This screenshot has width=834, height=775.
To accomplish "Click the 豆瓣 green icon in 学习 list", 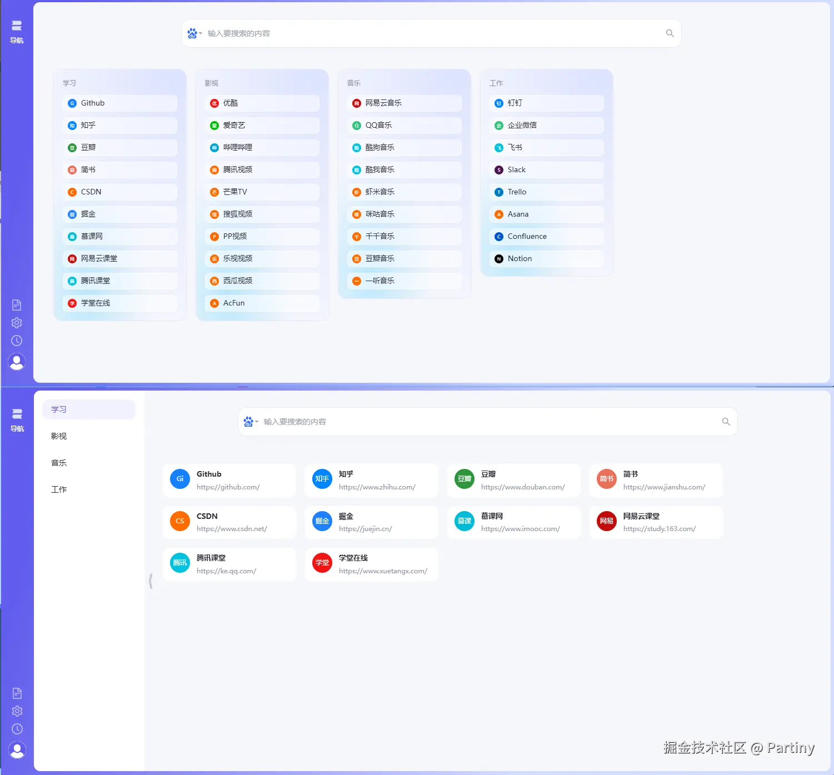I will (72, 148).
